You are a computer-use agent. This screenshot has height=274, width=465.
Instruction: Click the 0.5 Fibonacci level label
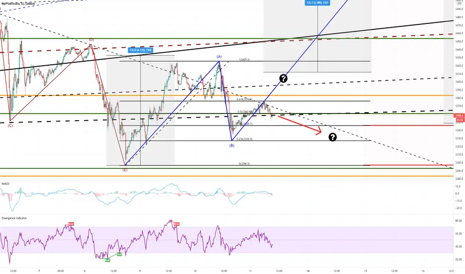coord(245,112)
